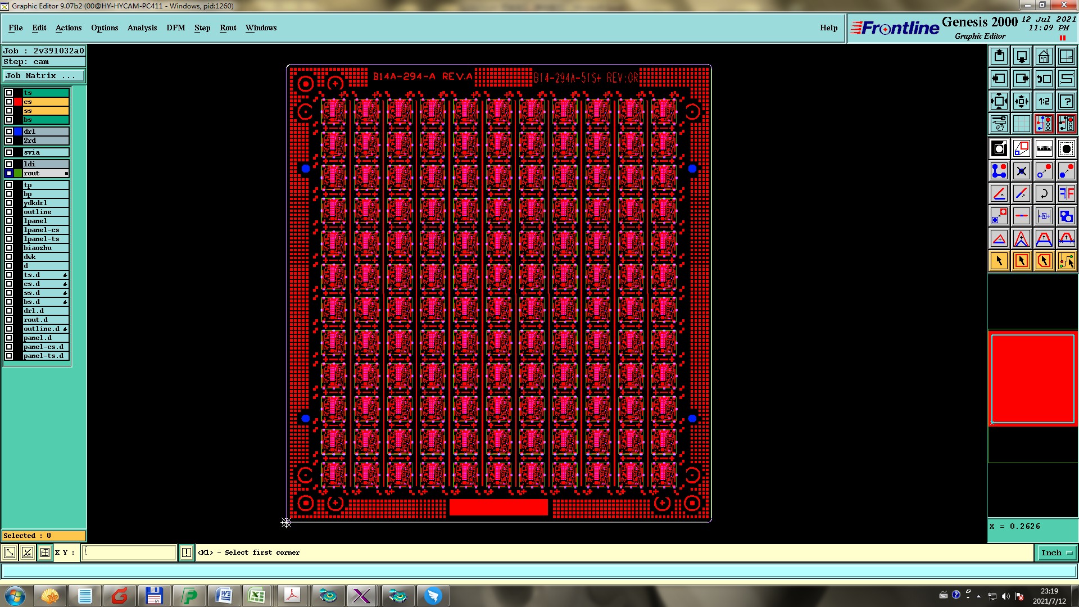Click the question mark query icon
The height and width of the screenshot is (607, 1079).
1066,101
